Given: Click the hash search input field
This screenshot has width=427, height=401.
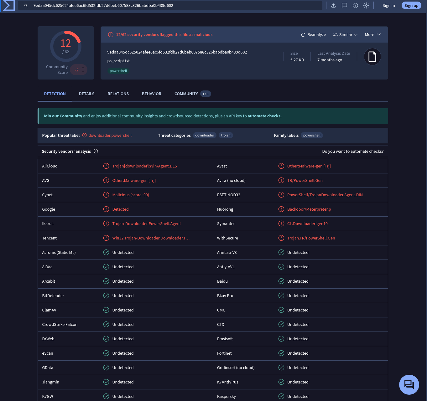Looking at the screenshot, I should click(170, 5).
